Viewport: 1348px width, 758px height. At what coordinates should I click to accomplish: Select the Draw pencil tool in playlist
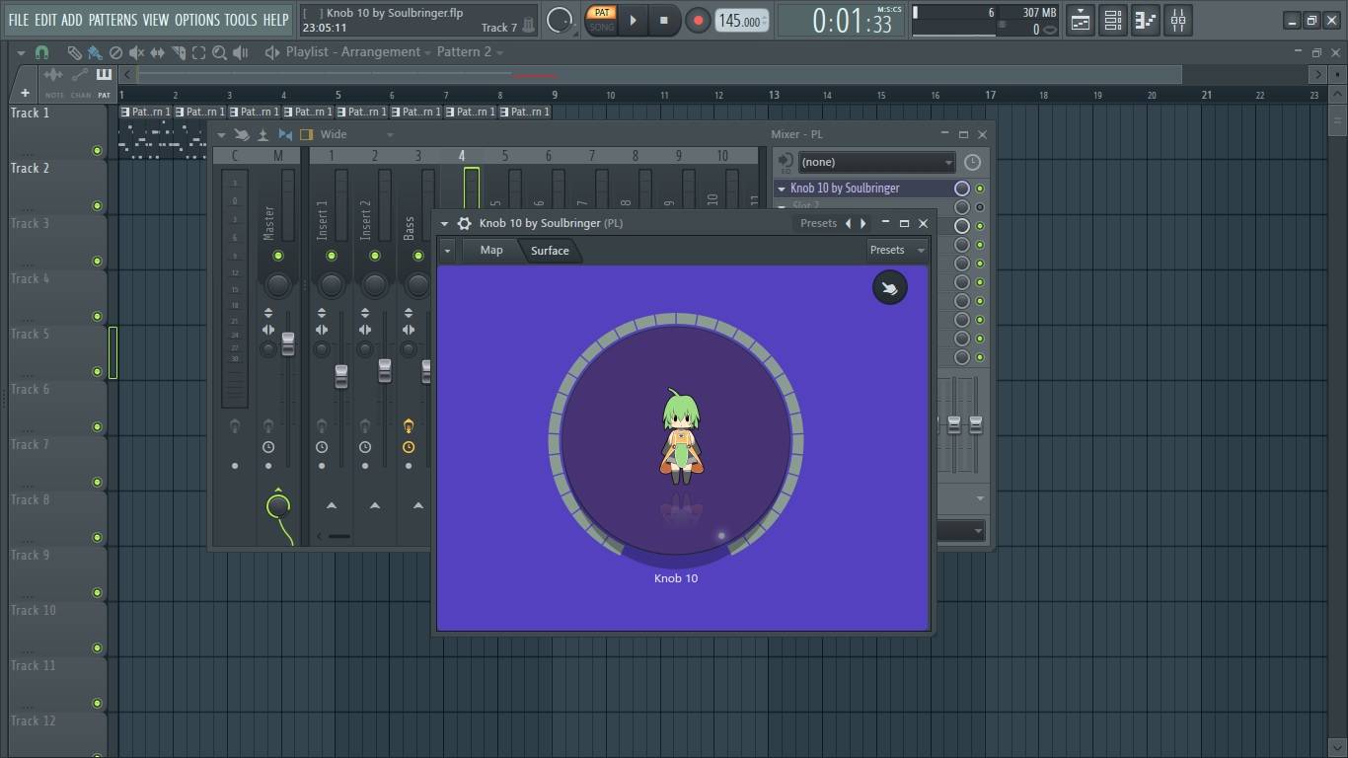74,52
